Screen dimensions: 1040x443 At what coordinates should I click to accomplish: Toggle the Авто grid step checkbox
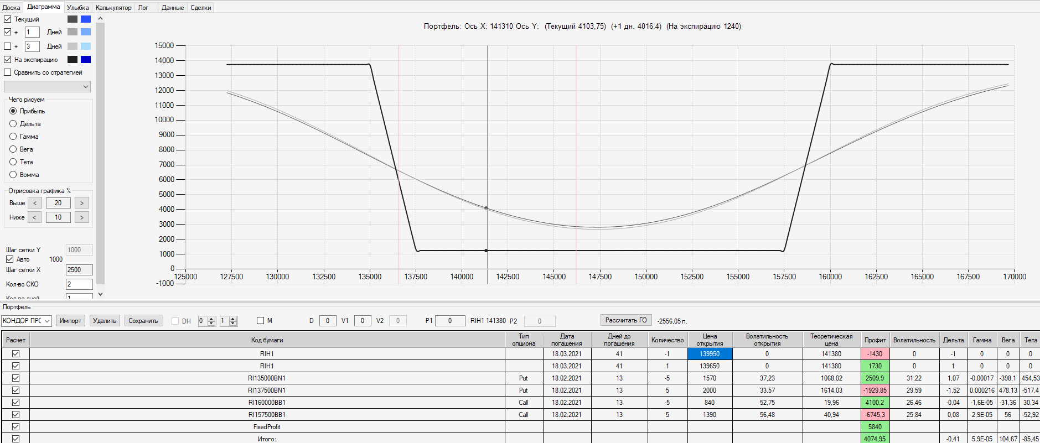click(x=9, y=259)
